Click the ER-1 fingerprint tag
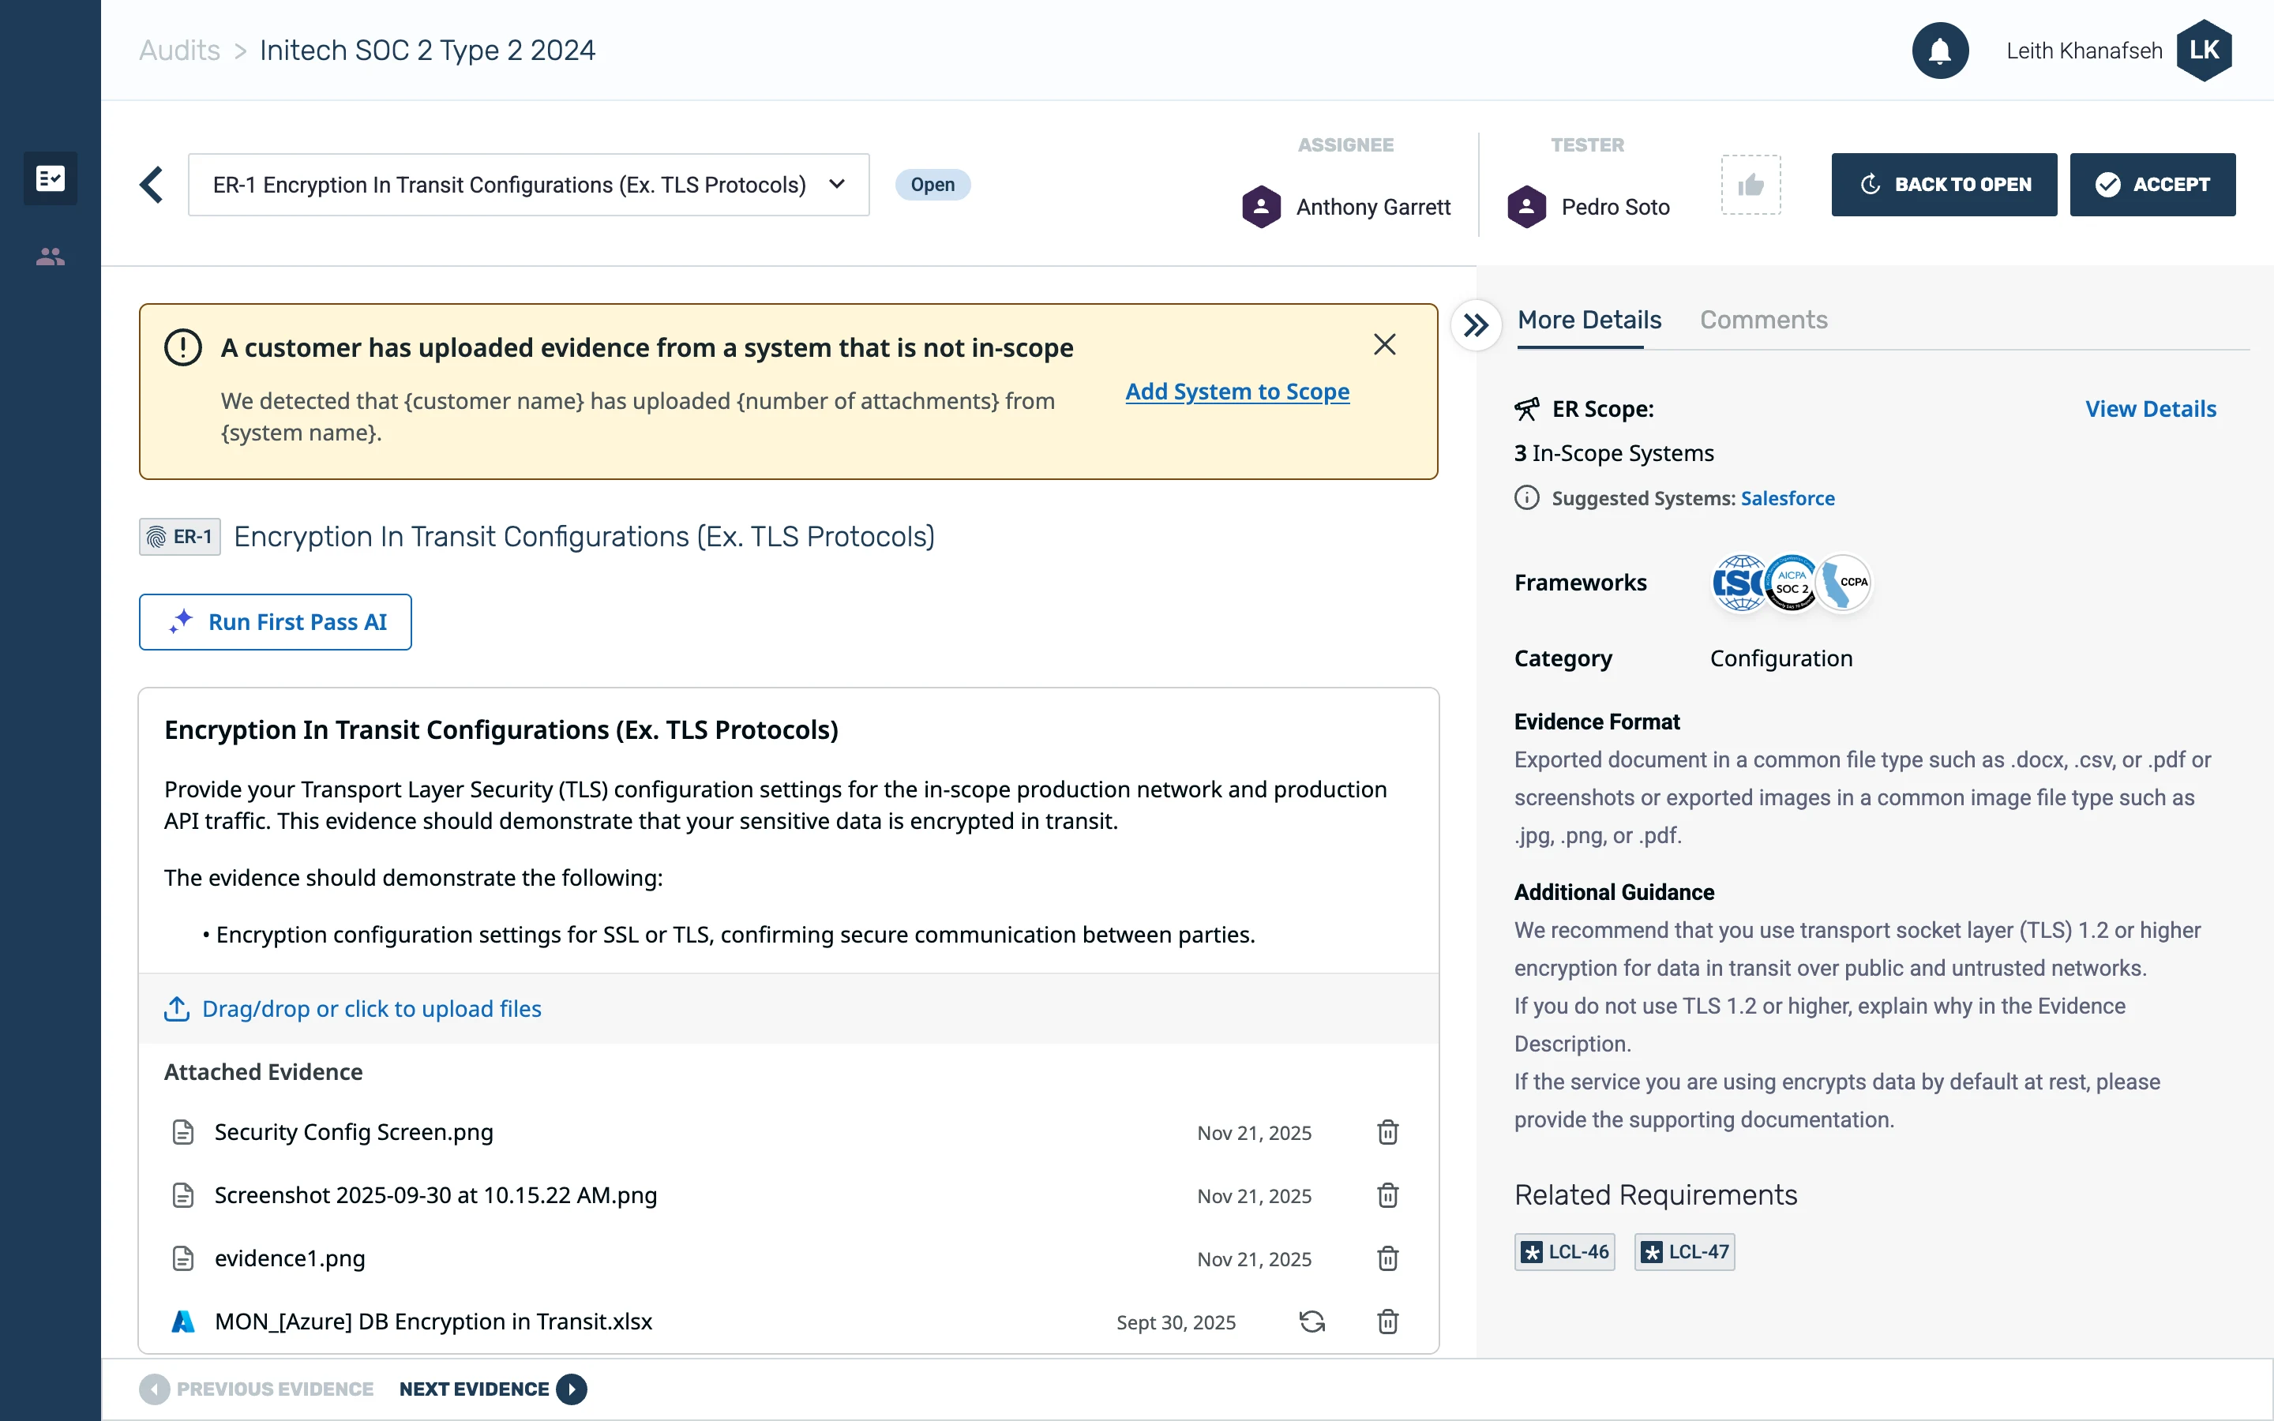 (x=179, y=537)
